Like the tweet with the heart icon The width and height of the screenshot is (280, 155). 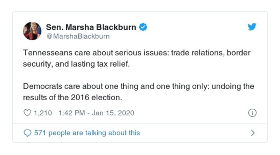pyautogui.click(x=27, y=113)
